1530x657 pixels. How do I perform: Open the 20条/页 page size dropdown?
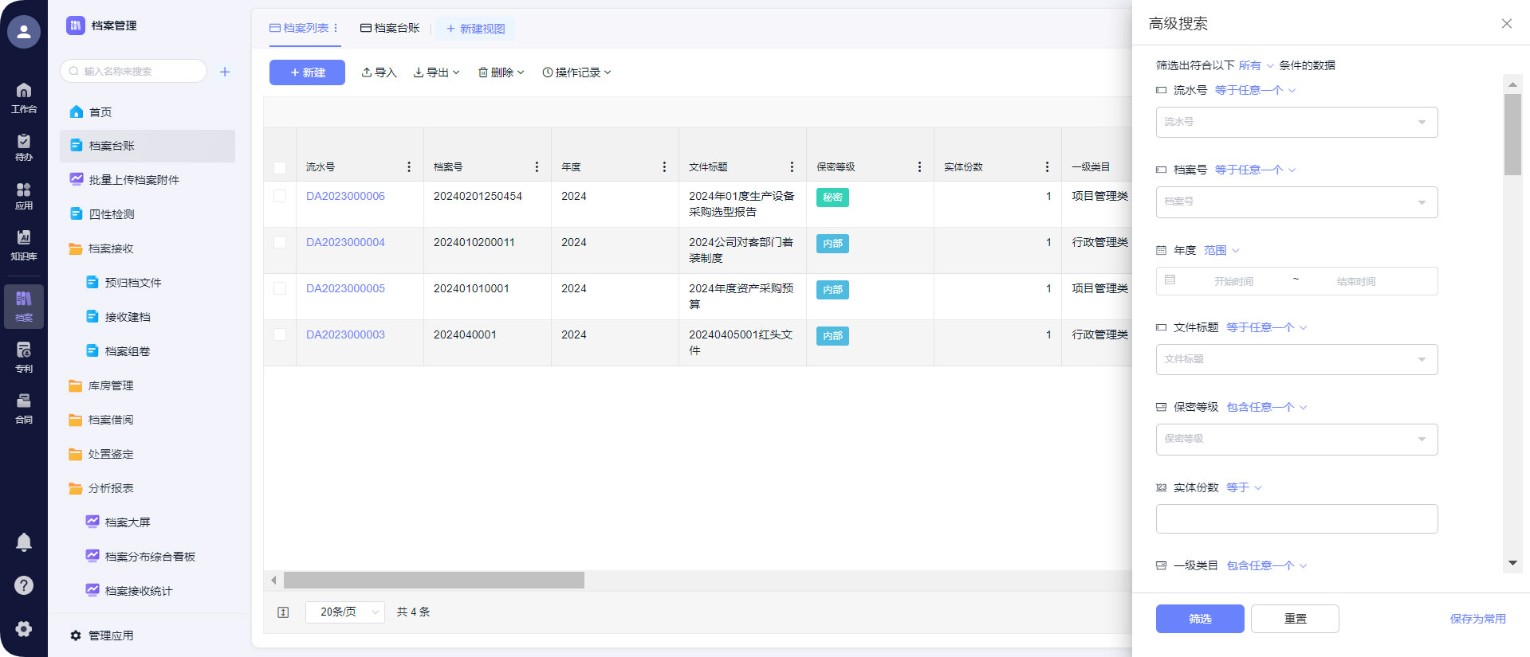click(344, 612)
